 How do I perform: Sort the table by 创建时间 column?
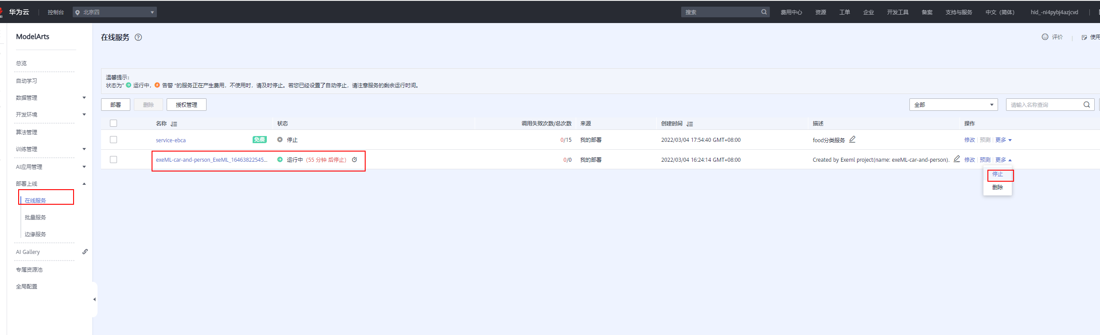(x=690, y=124)
